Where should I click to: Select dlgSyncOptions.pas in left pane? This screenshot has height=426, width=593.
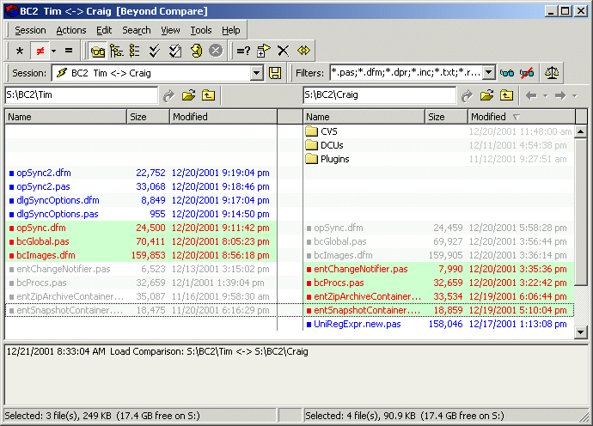pos(141,214)
